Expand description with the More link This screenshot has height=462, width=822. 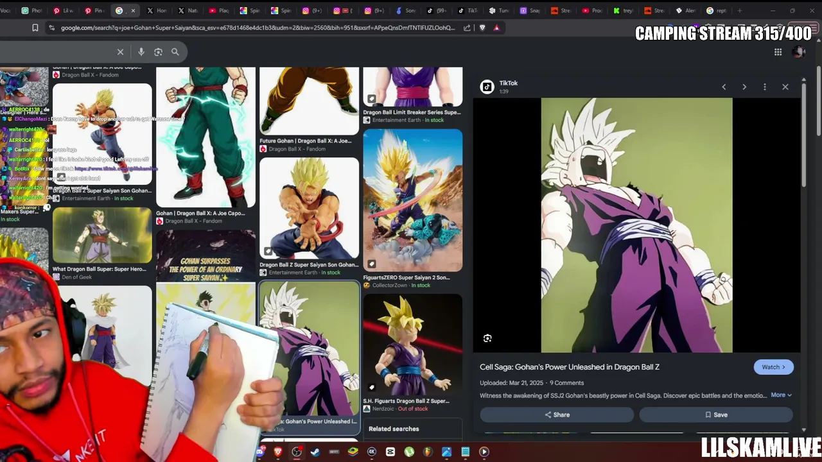tap(781, 395)
